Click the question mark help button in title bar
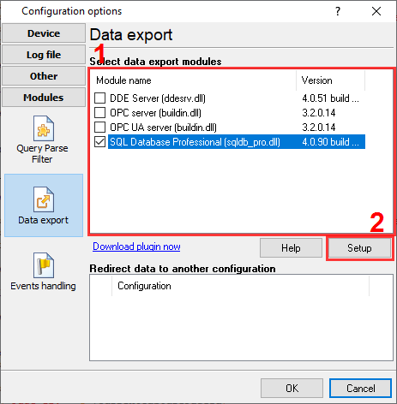Screen dimensions: 397x404 (x=338, y=11)
